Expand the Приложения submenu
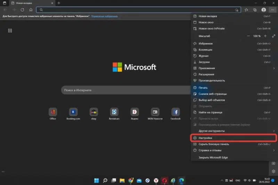278x185 pixels. click(x=206, y=68)
